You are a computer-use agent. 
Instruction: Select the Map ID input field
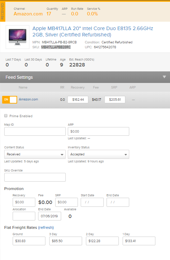35,131
